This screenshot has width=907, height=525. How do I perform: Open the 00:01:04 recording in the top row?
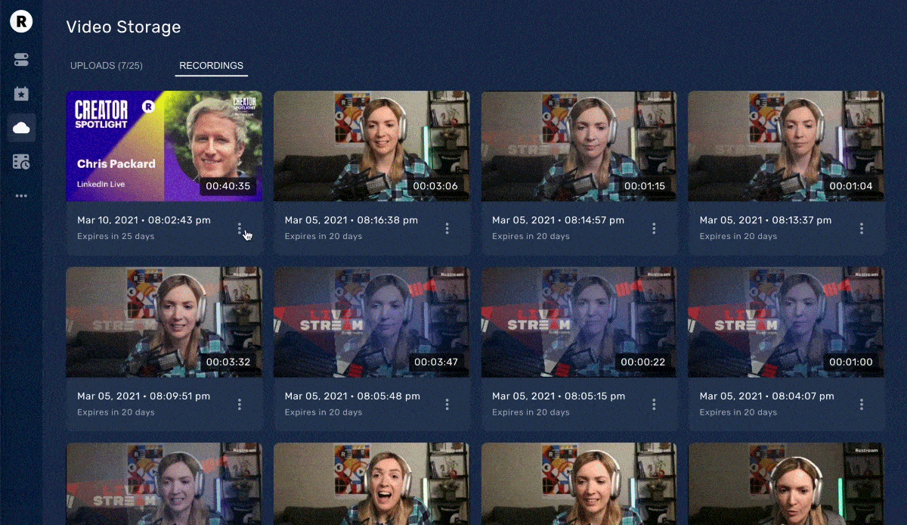click(785, 146)
